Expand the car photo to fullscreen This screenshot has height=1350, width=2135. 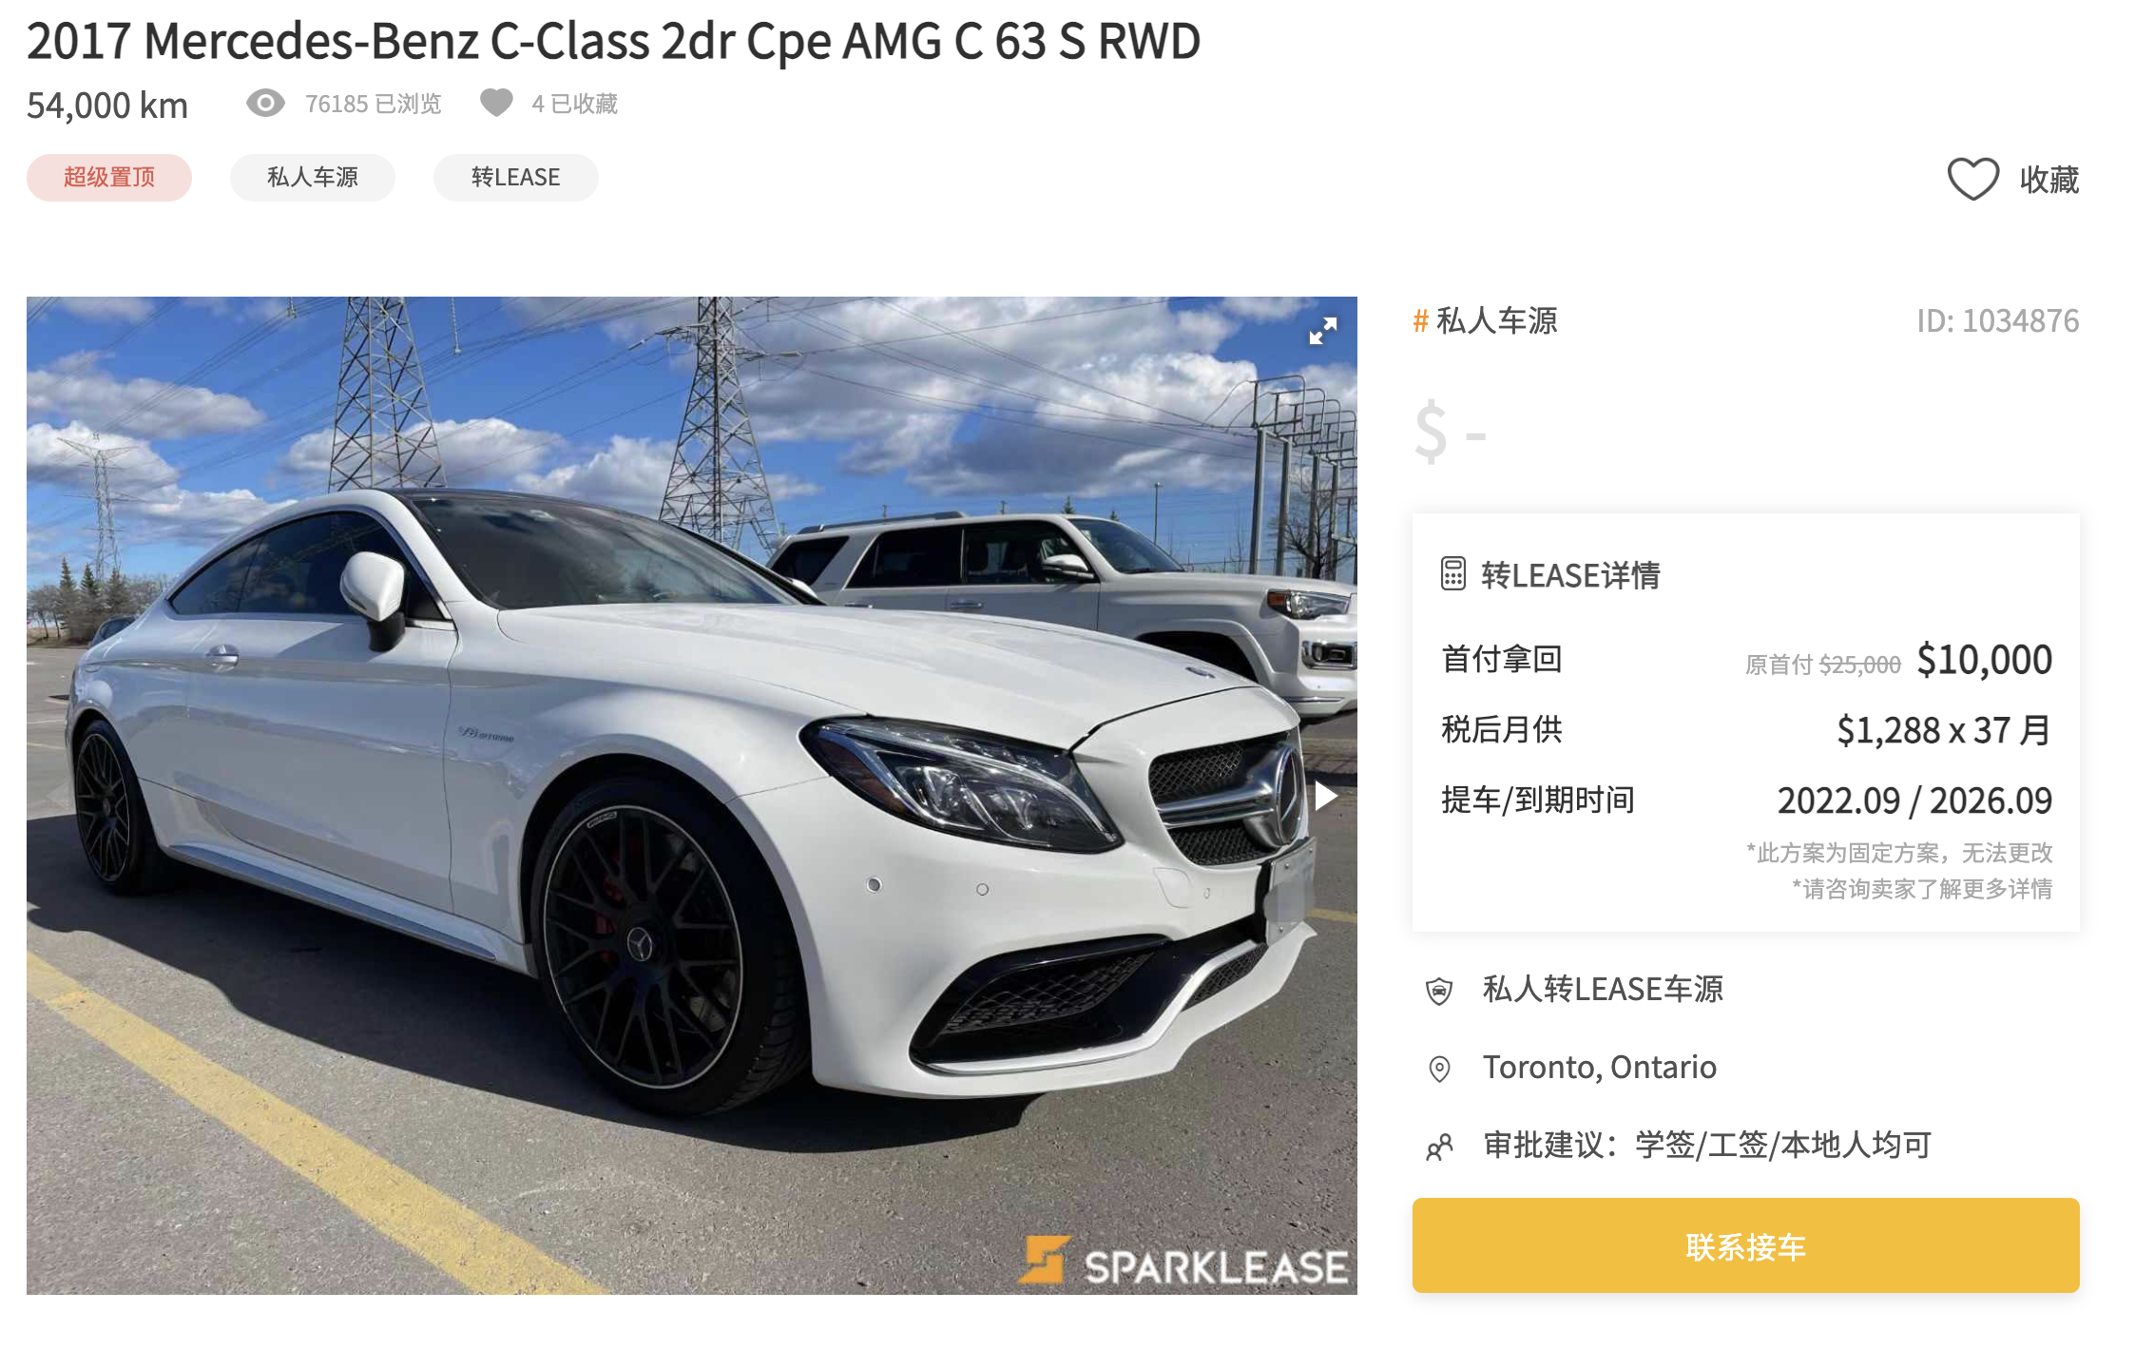(x=1322, y=331)
